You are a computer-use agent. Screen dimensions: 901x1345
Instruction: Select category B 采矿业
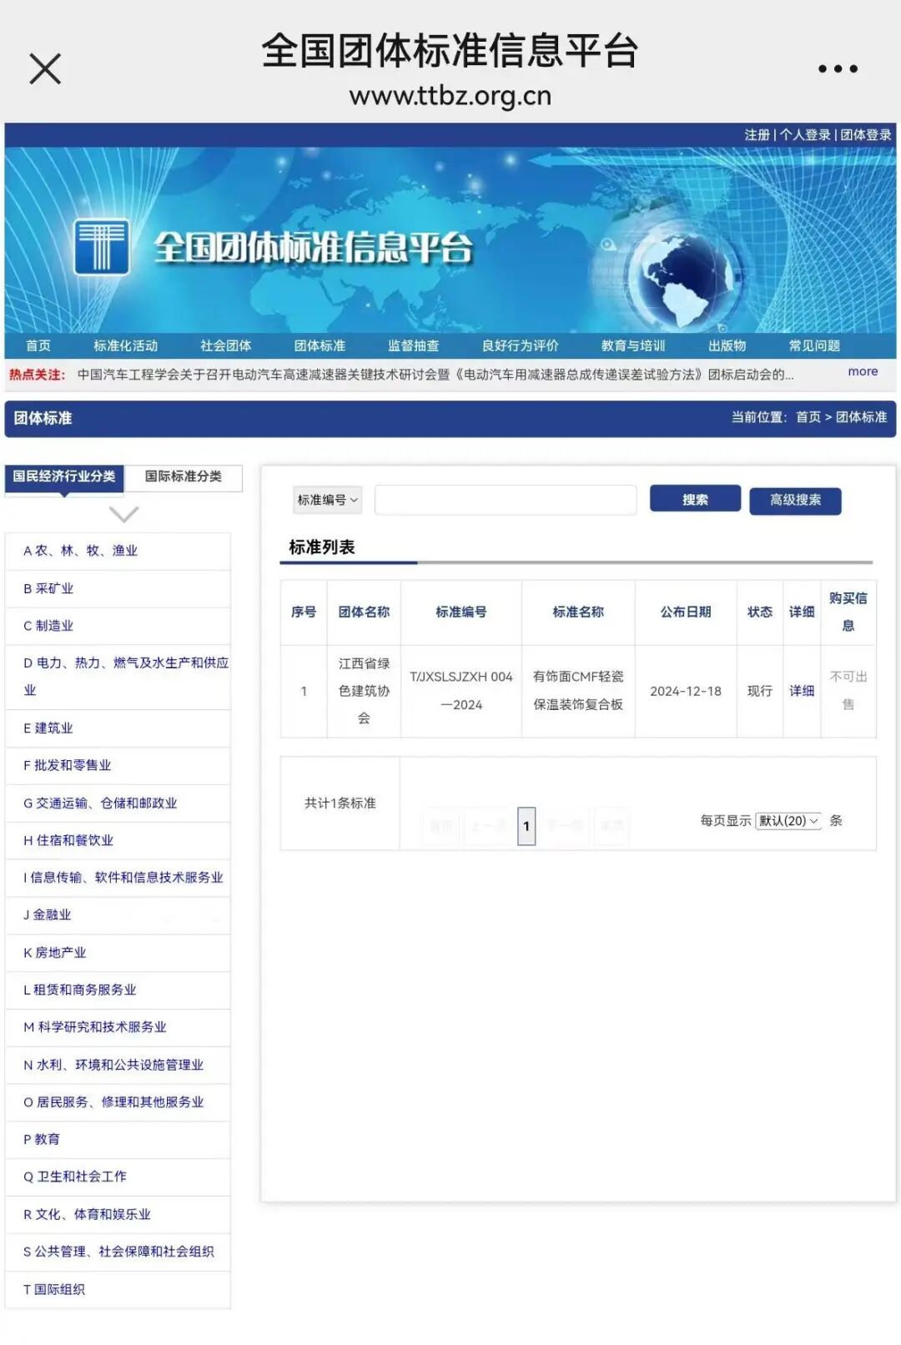[x=118, y=589]
